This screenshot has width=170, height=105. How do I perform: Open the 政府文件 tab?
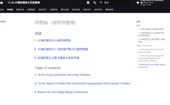click(87, 10)
